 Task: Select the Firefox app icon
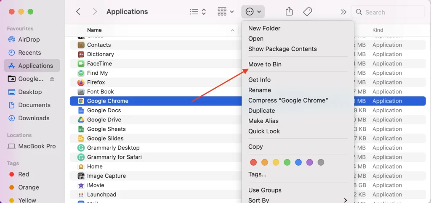(81, 82)
